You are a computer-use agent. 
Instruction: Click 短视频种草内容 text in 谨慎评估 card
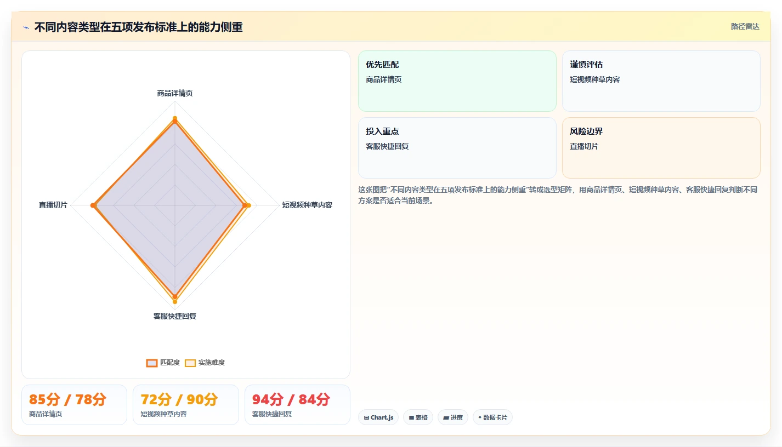coord(595,79)
